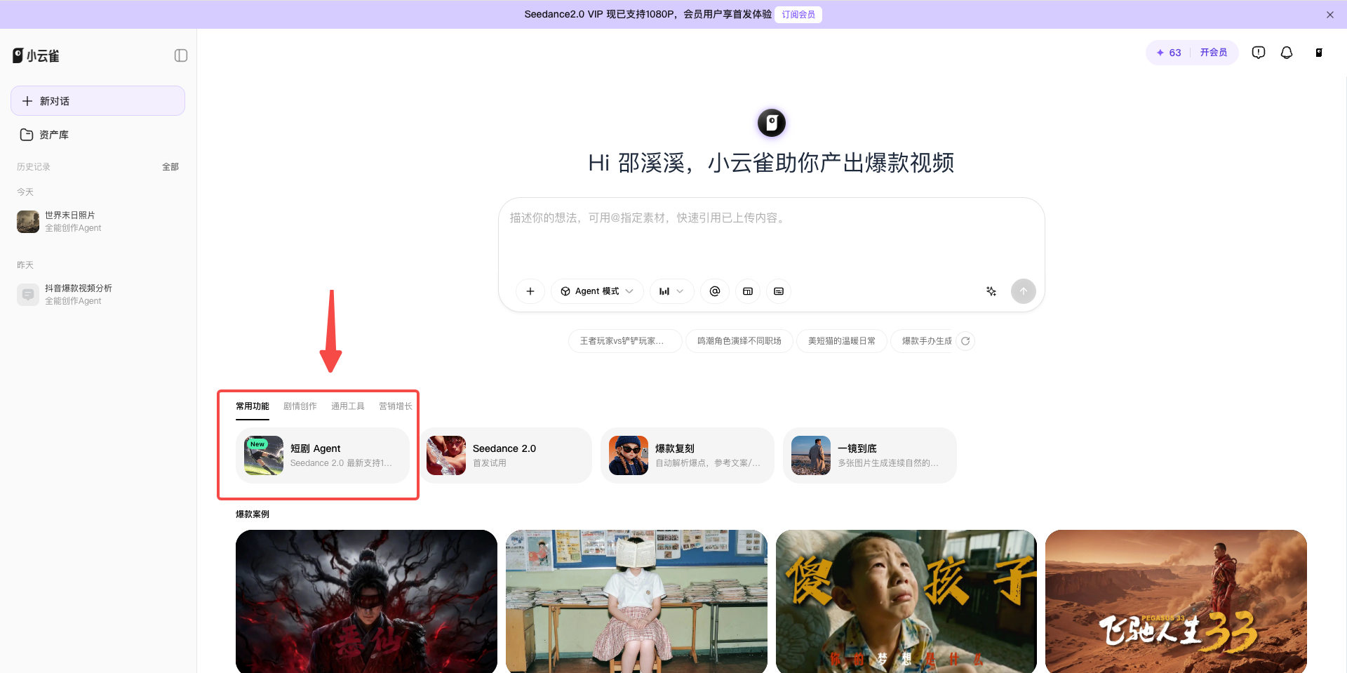Image resolution: width=1347 pixels, height=673 pixels.
Task: Open 世界末日照片 history item
Action: pyautogui.click(x=98, y=222)
